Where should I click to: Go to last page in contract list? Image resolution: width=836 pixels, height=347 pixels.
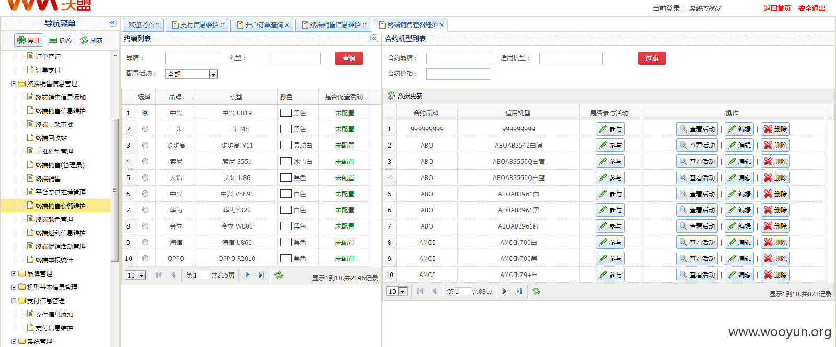(519, 291)
